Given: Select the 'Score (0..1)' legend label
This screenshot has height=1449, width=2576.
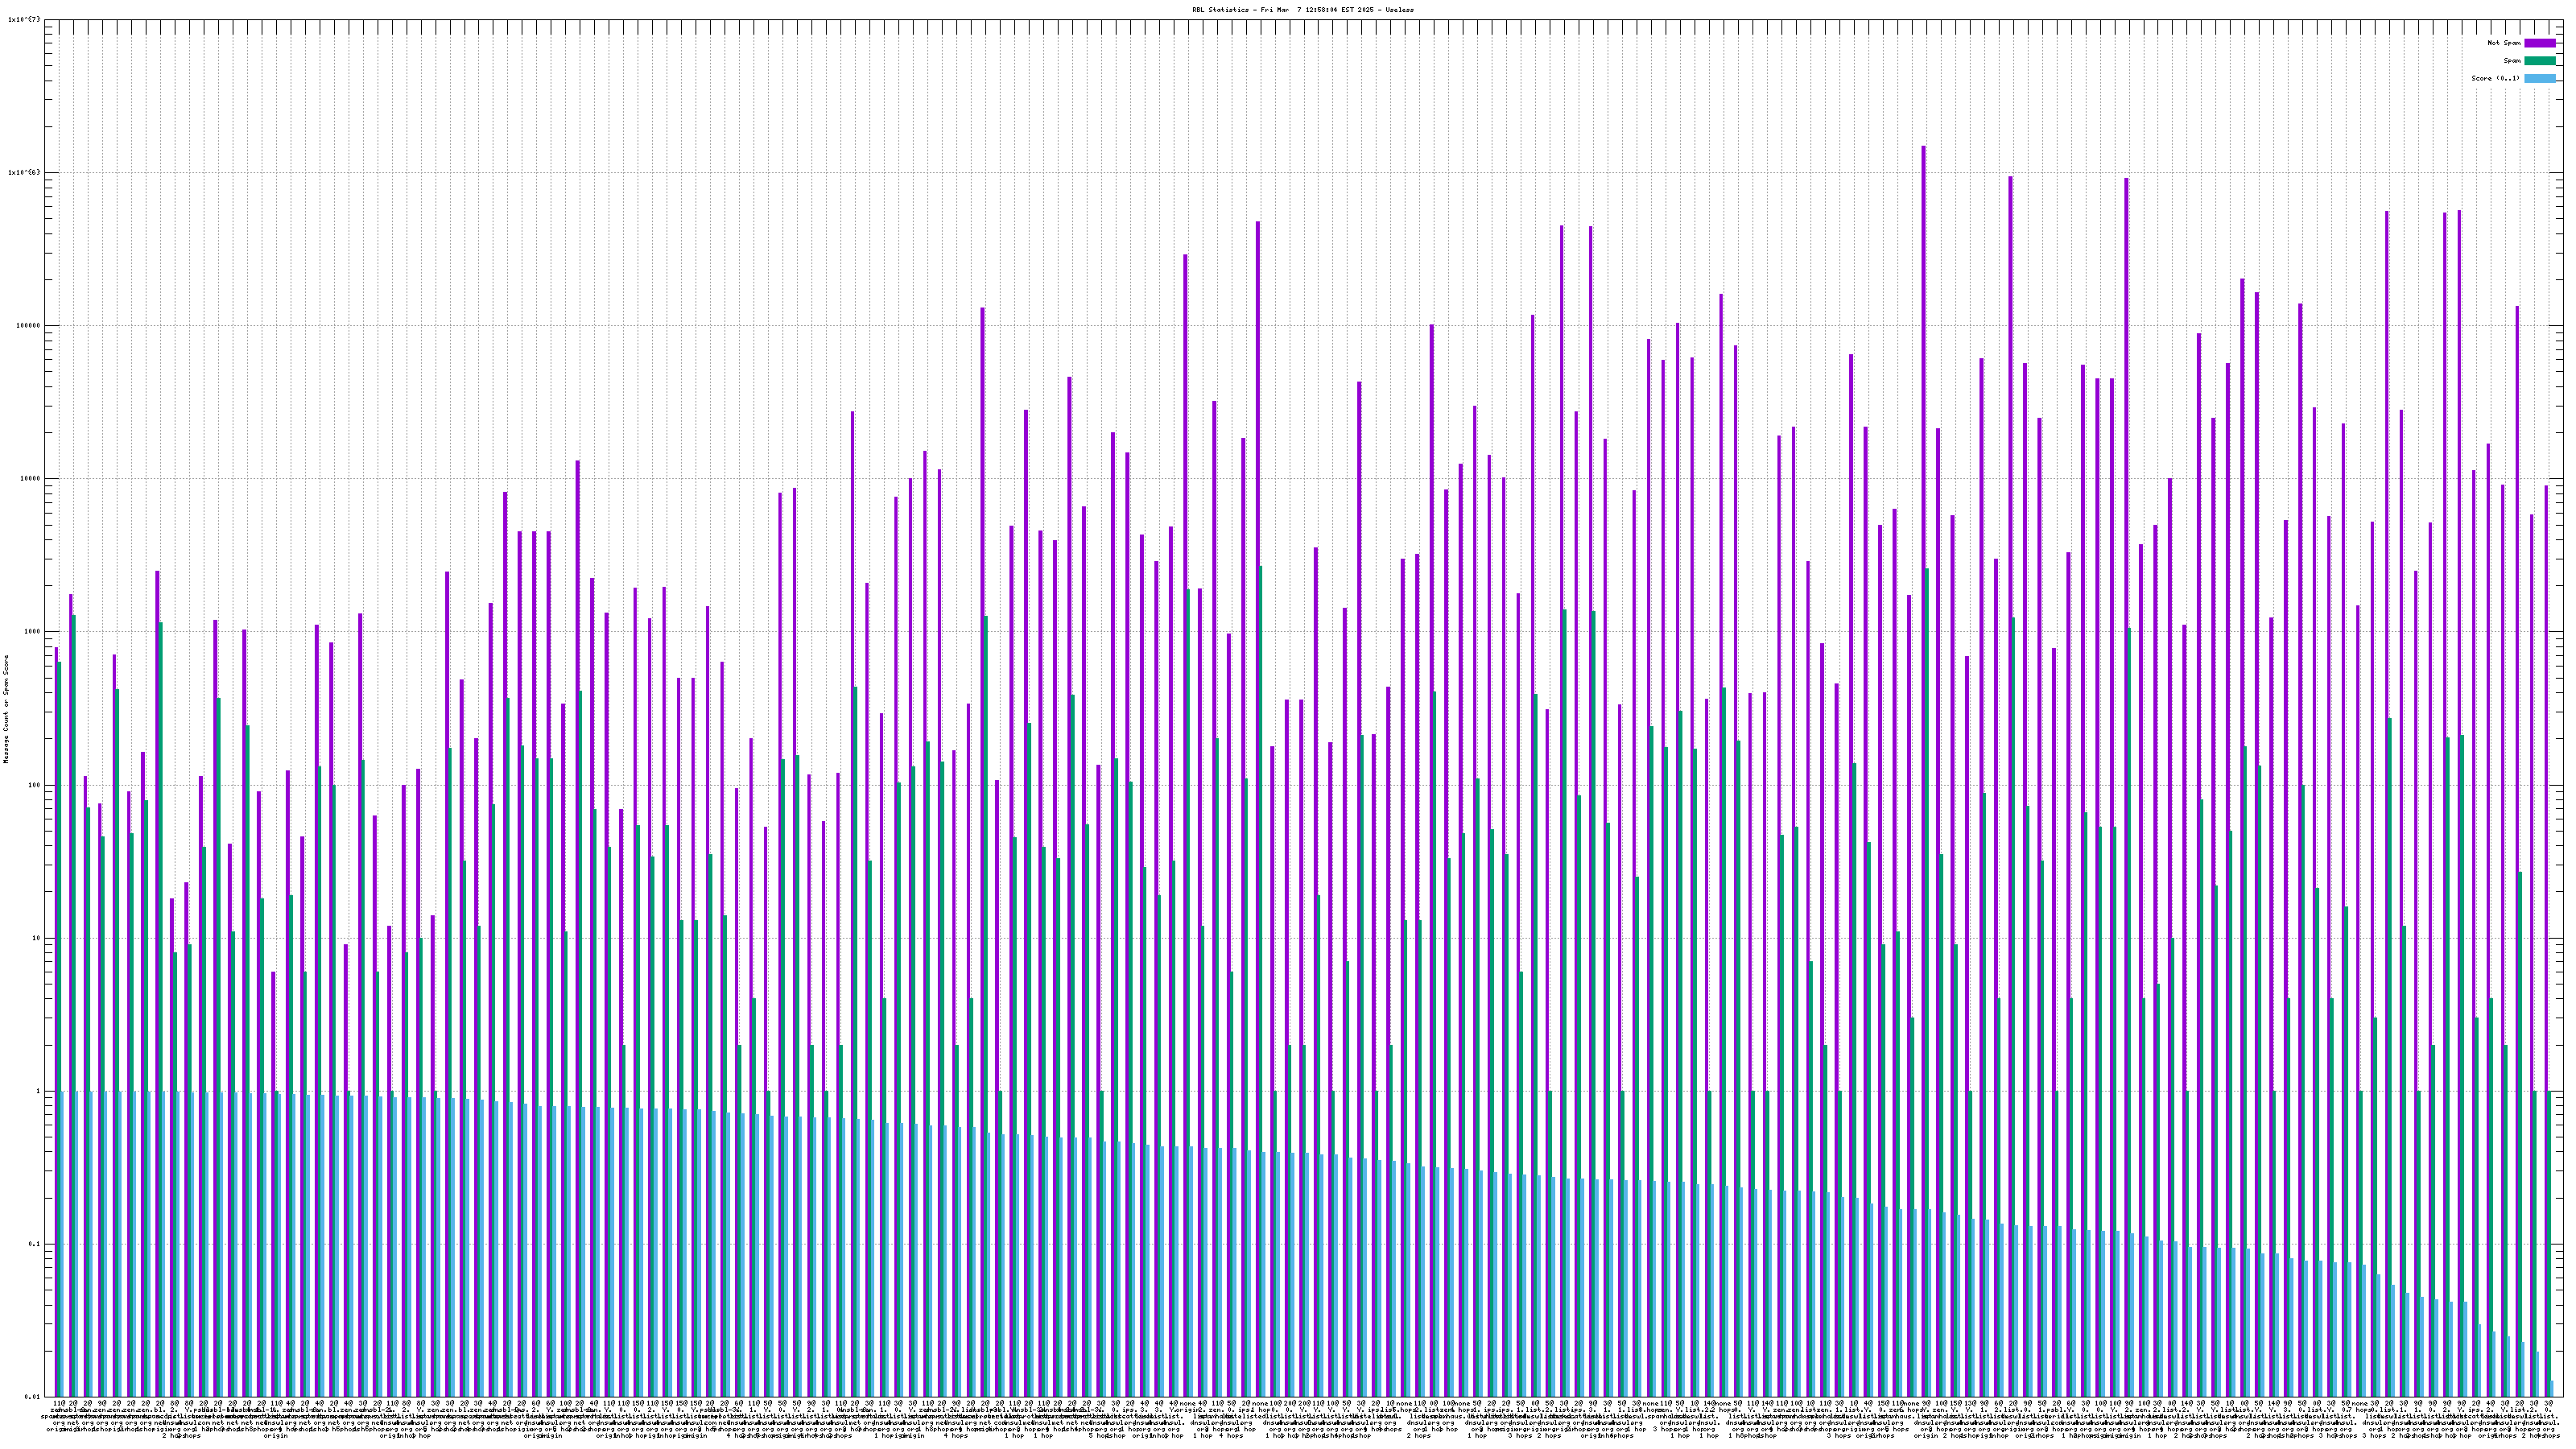Looking at the screenshot, I should pos(2495,78).
